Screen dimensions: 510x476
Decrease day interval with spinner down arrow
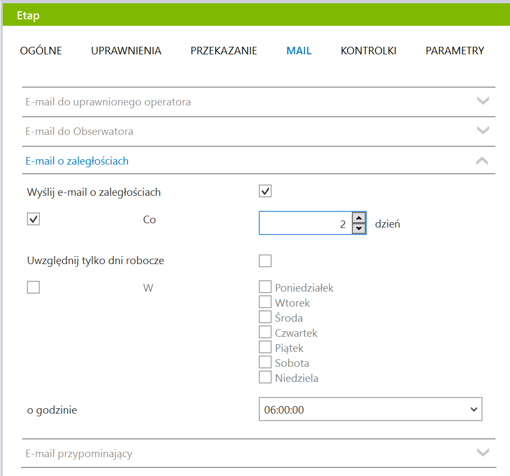(359, 228)
